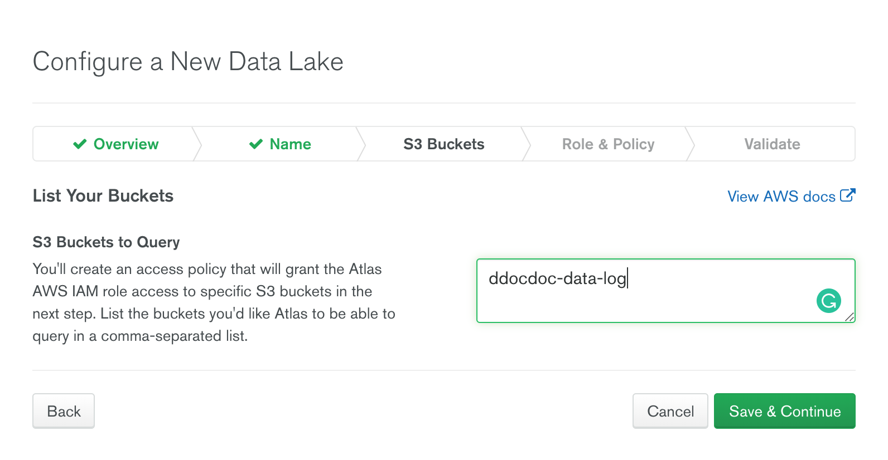Click the 'ddocdoc-data-log' text in the field
Screen dimensions: 888x460
(557, 278)
